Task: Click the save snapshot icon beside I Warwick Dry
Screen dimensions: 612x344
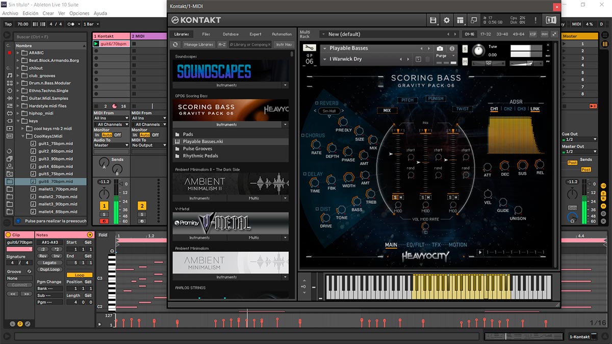Action: tap(419, 59)
